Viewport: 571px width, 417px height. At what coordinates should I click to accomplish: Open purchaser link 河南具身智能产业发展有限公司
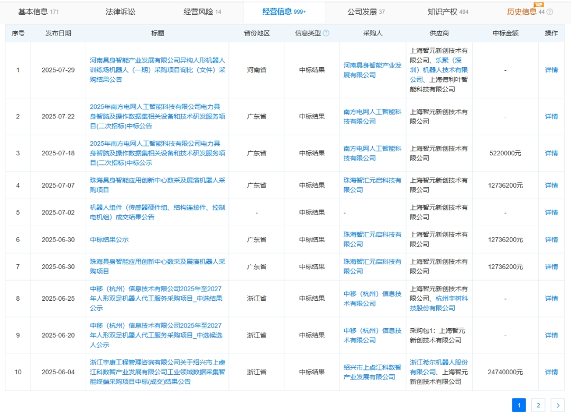[x=372, y=70]
